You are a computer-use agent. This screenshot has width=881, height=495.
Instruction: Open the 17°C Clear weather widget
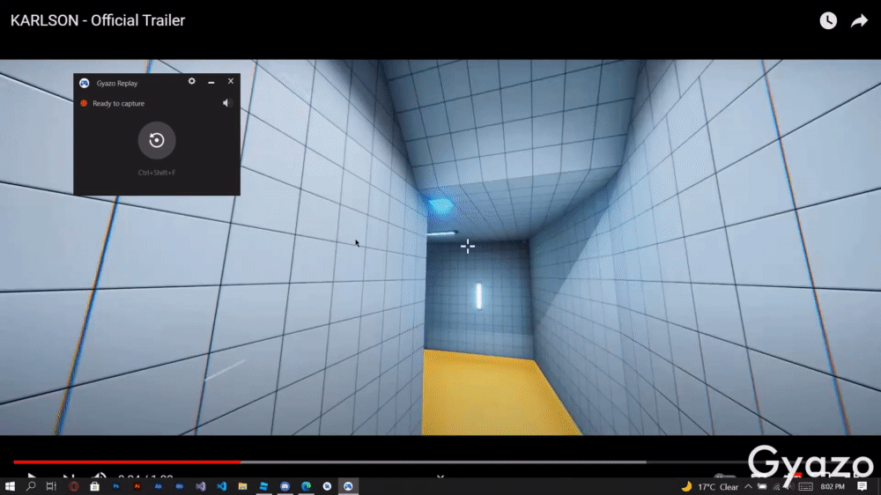point(710,486)
